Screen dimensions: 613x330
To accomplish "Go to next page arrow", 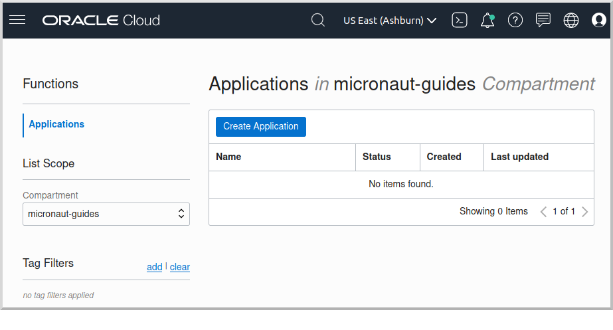I will pyautogui.click(x=585, y=212).
